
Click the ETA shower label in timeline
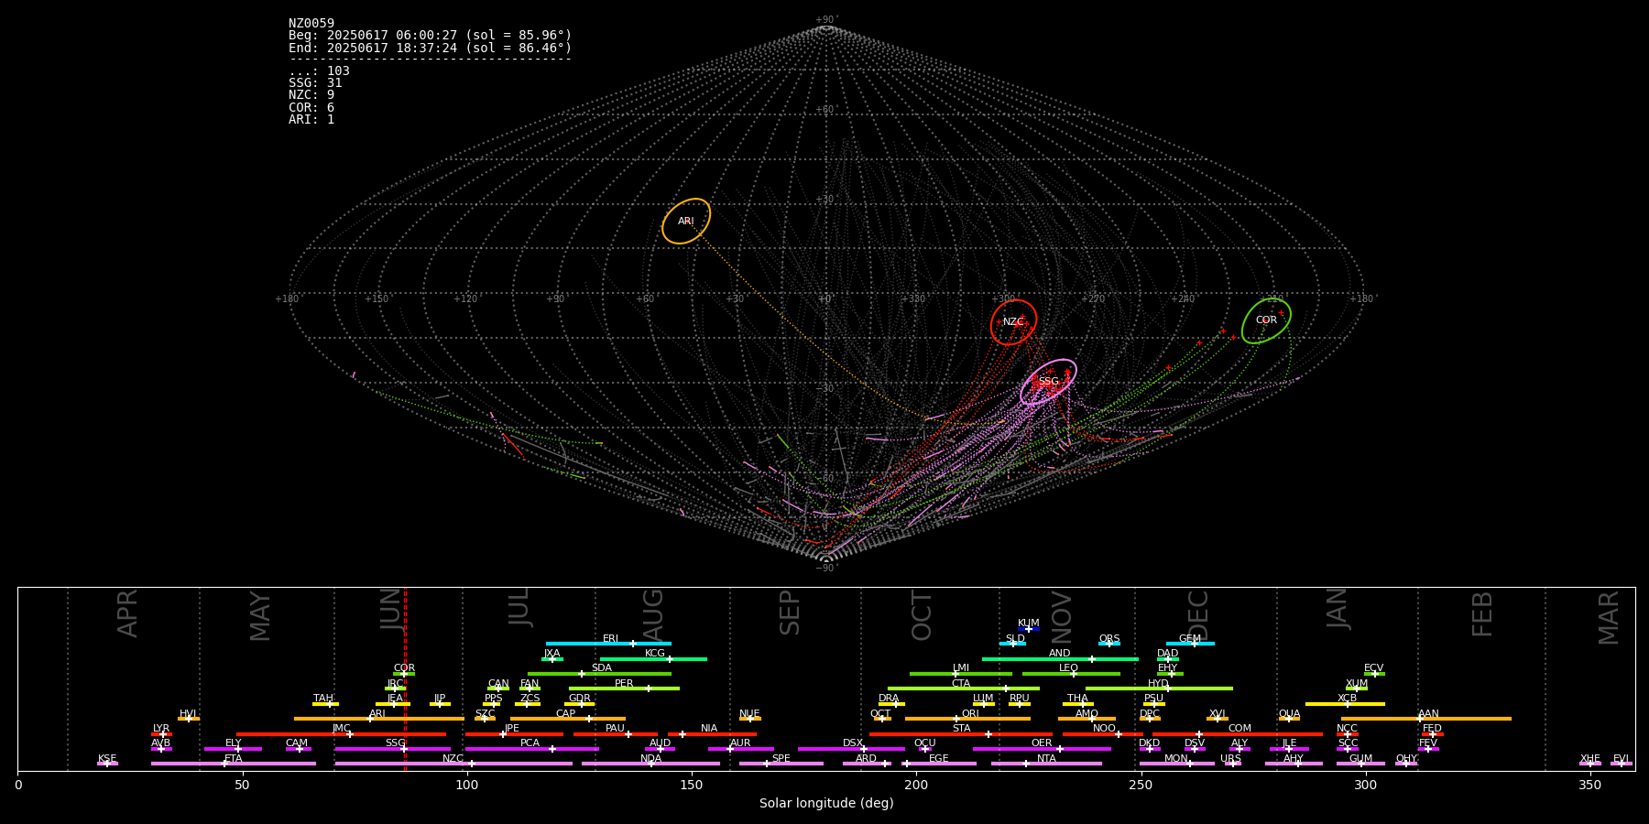234,759
